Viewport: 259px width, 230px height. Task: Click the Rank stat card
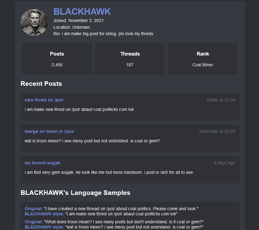pyautogui.click(x=203, y=59)
